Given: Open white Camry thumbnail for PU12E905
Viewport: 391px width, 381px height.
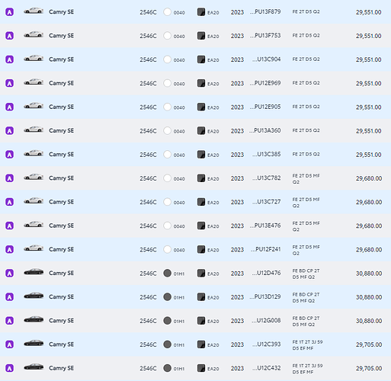Looking at the screenshot, I should (34, 106).
